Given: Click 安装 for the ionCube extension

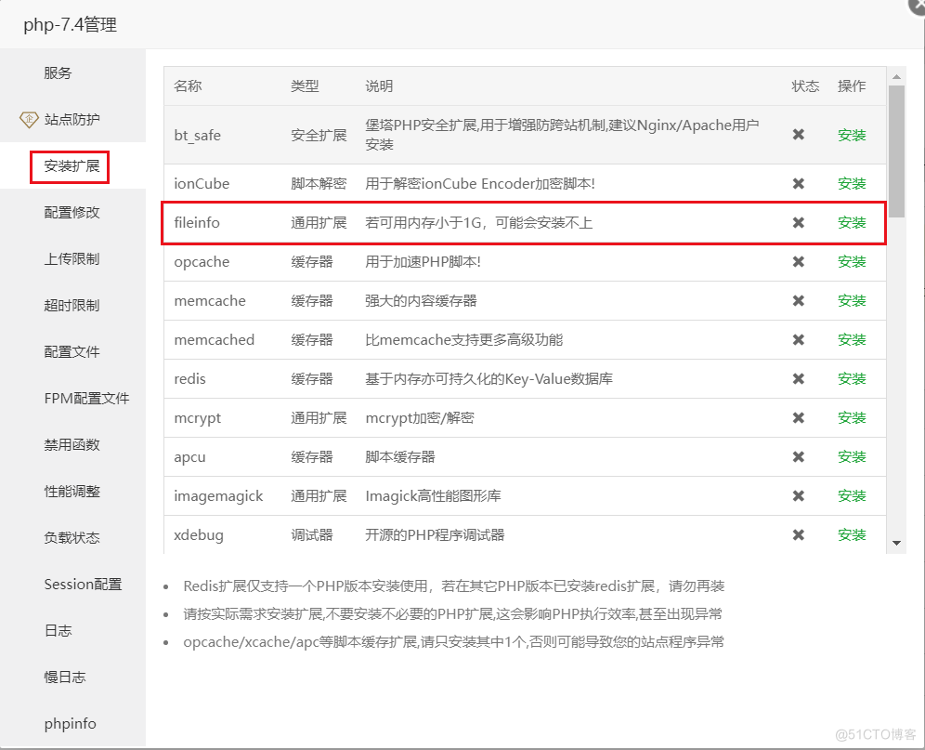Looking at the screenshot, I should tap(852, 184).
